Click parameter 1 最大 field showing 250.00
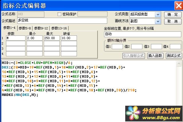Image resolution: width=183 pixels, height=122 pixels. tap(52, 38)
